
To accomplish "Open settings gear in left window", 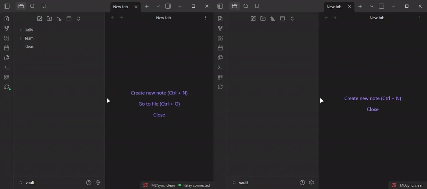I will pos(98,183).
